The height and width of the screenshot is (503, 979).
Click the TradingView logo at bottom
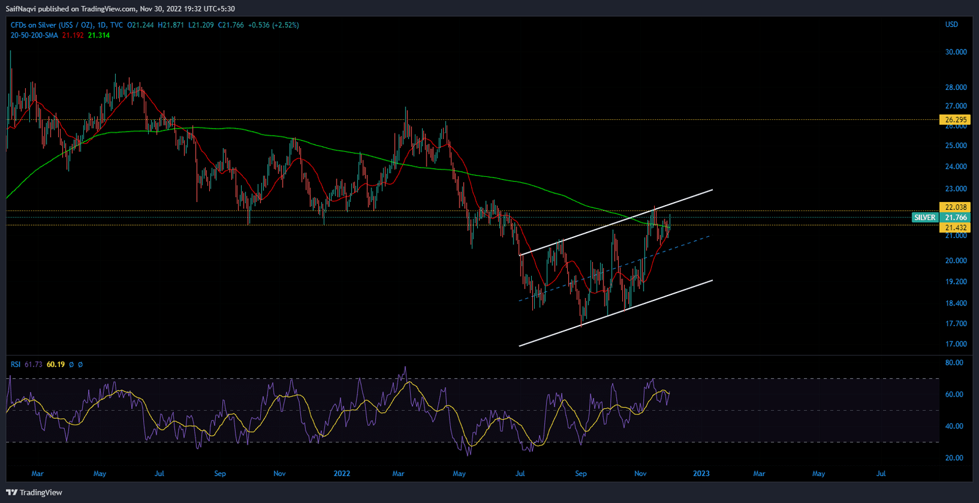[34, 493]
